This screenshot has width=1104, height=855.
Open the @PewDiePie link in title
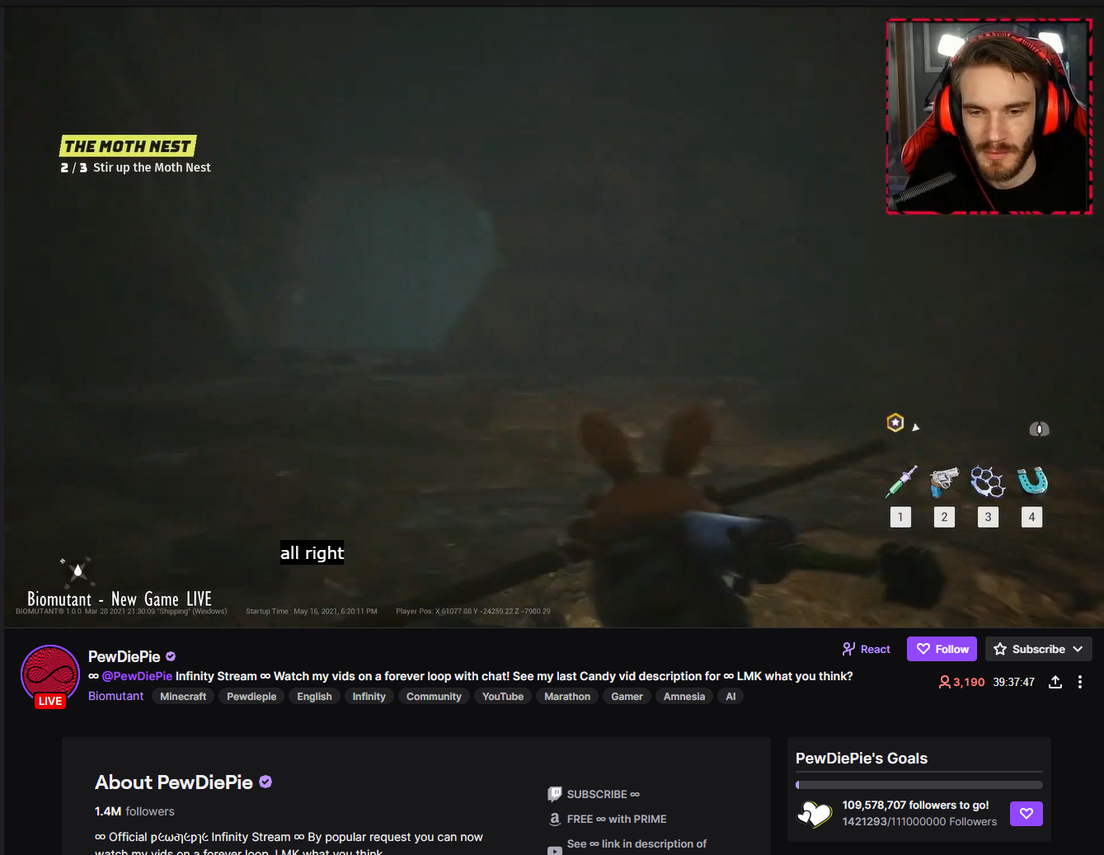137,676
